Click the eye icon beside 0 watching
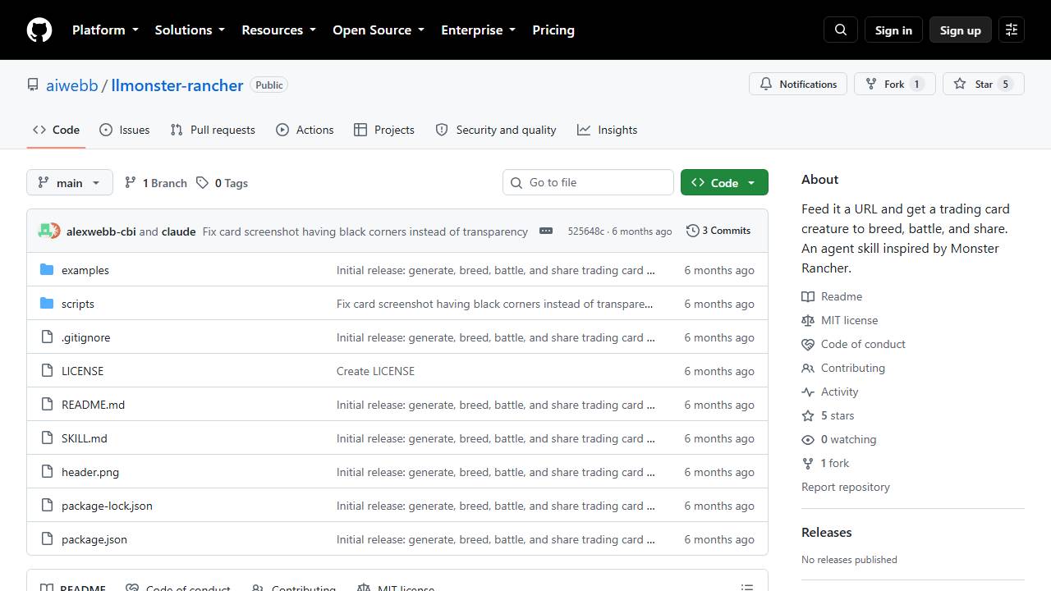The height and width of the screenshot is (591, 1051). click(808, 439)
